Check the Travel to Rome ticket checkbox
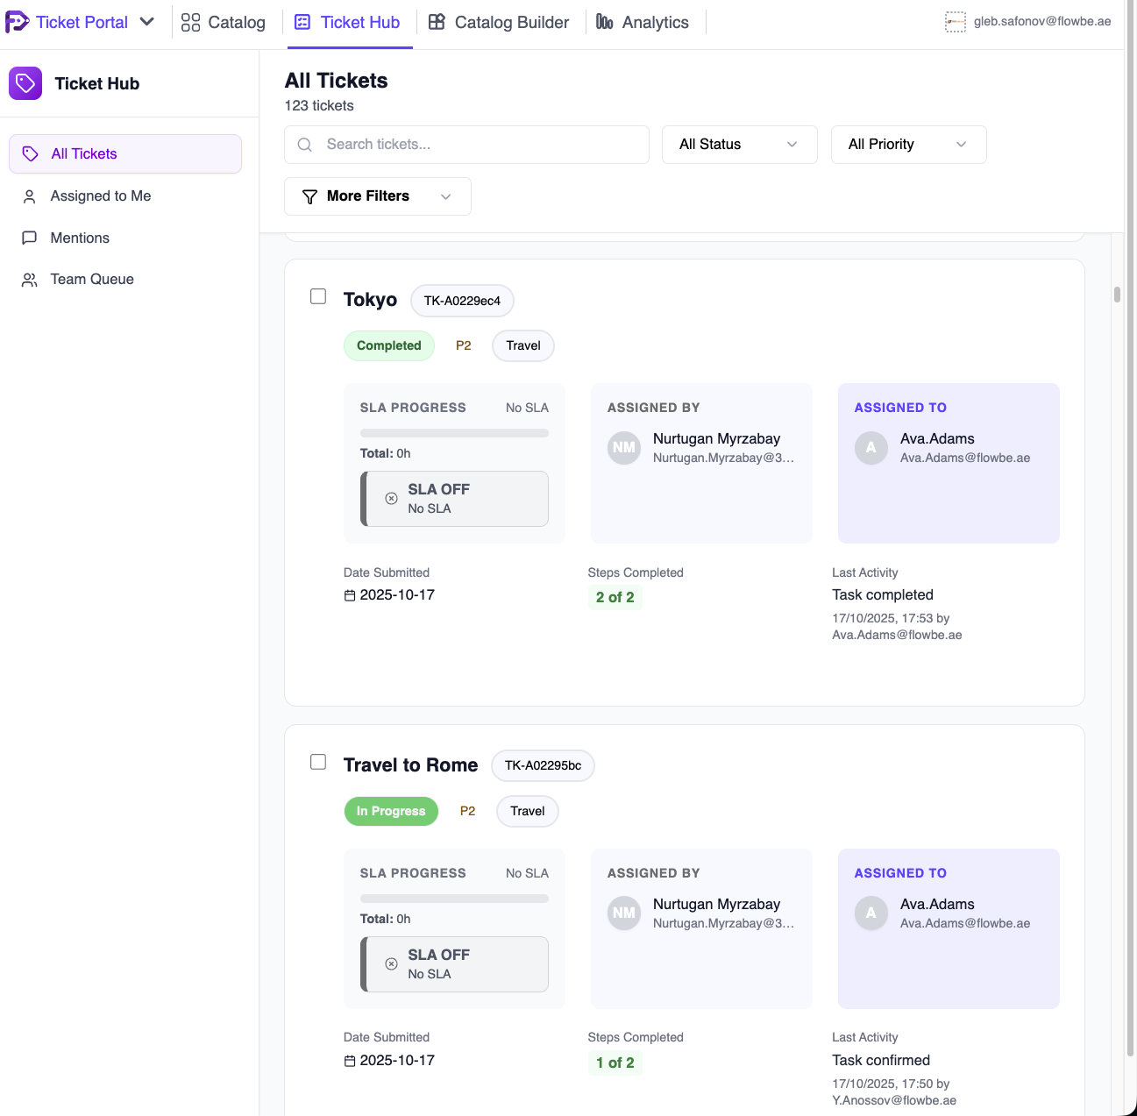Image resolution: width=1137 pixels, height=1116 pixels. [x=318, y=762]
